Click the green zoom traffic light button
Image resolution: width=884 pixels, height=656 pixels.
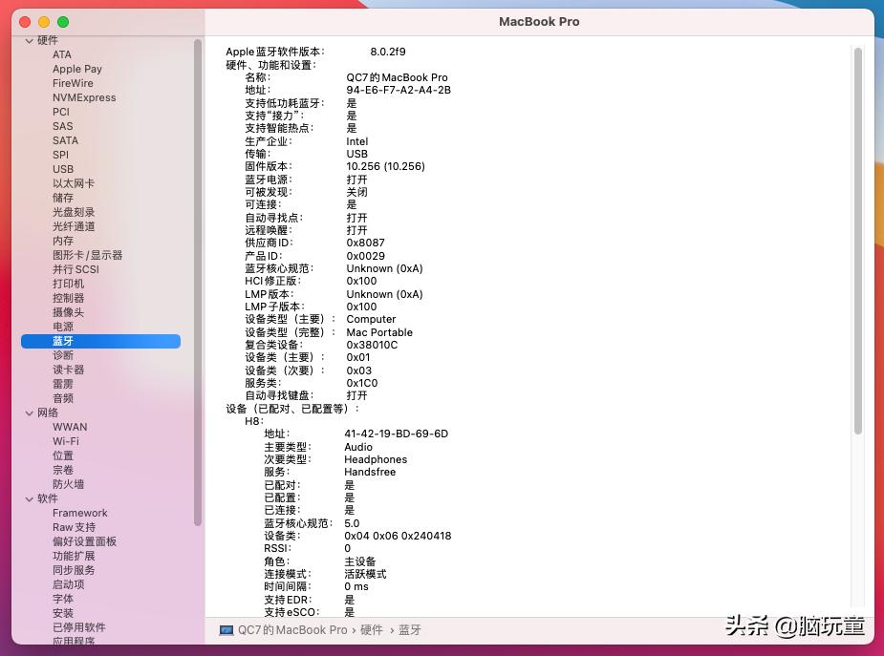(62, 21)
